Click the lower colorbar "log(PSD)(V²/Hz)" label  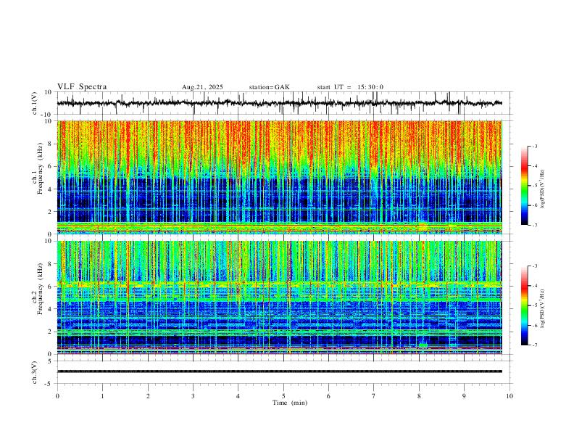click(542, 308)
